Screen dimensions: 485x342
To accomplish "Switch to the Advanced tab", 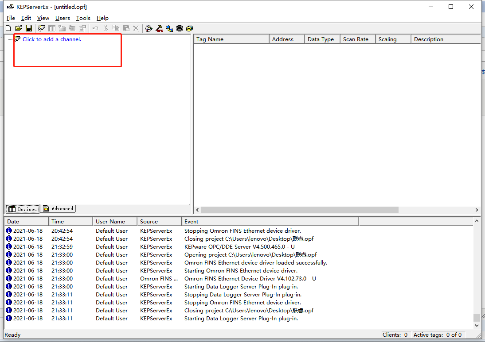I will [x=59, y=209].
